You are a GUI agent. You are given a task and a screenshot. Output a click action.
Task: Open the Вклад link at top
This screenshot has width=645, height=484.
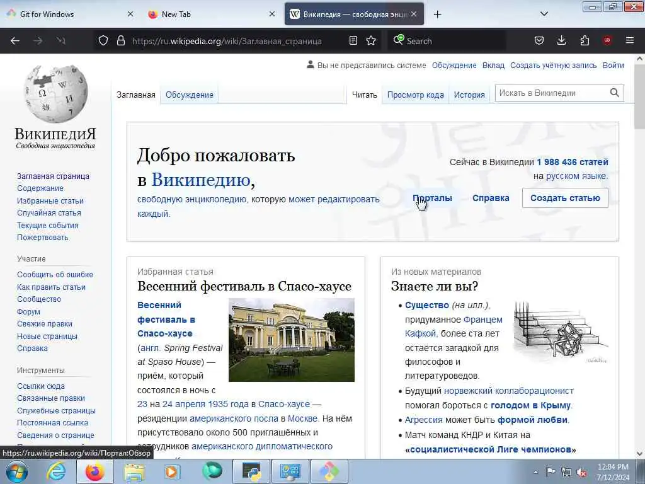493,65
